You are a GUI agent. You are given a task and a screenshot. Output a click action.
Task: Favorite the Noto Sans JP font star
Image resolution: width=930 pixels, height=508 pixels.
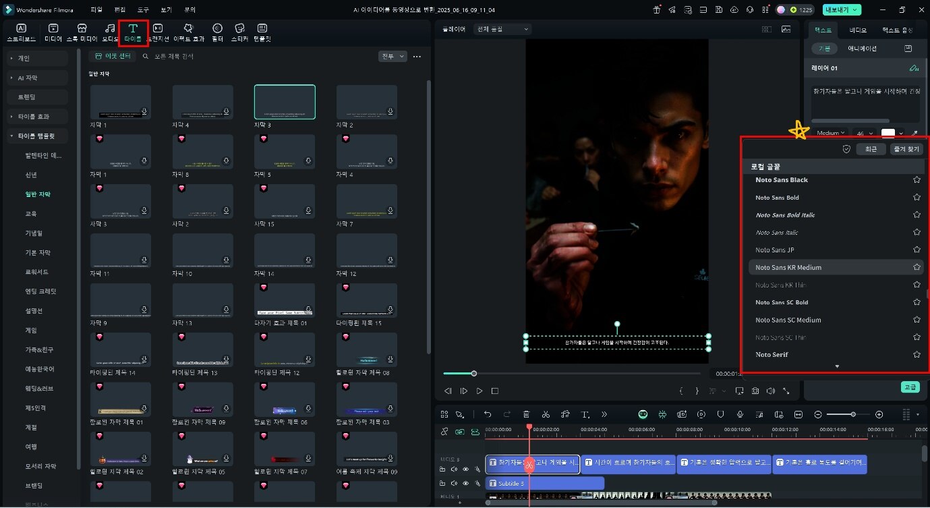point(917,250)
